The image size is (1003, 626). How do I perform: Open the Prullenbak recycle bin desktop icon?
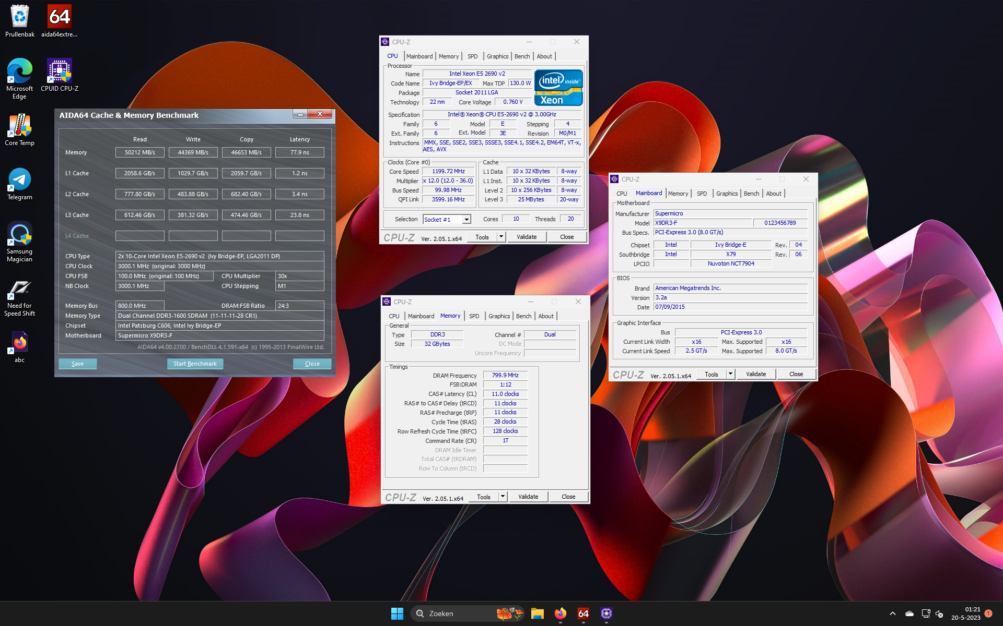click(x=20, y=21)
